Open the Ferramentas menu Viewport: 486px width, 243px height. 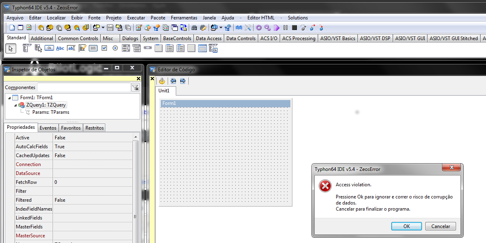click(184, 18)
